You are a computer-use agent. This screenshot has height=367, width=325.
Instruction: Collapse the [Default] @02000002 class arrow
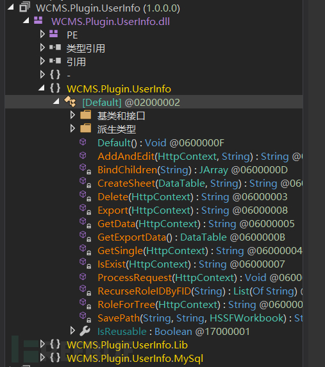pos(56,101)
